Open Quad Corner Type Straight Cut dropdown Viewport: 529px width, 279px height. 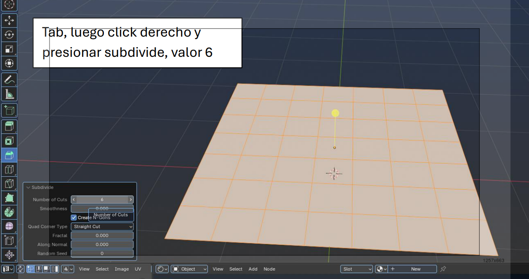[x=102, y=226]
